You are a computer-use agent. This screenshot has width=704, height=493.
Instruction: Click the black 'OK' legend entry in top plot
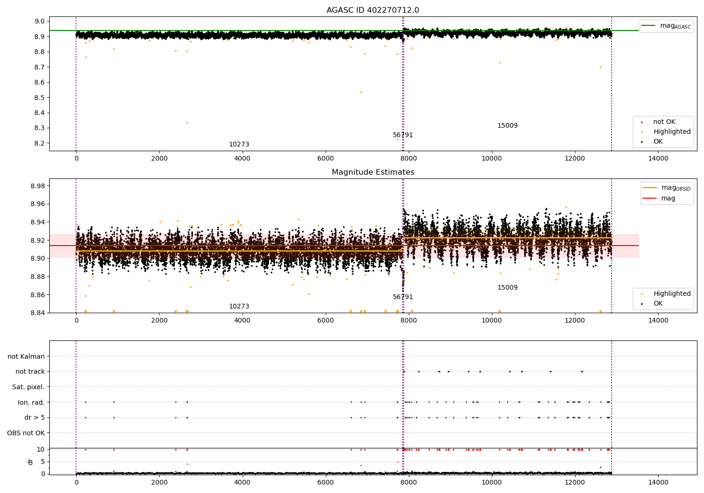(x=658, y=142)
